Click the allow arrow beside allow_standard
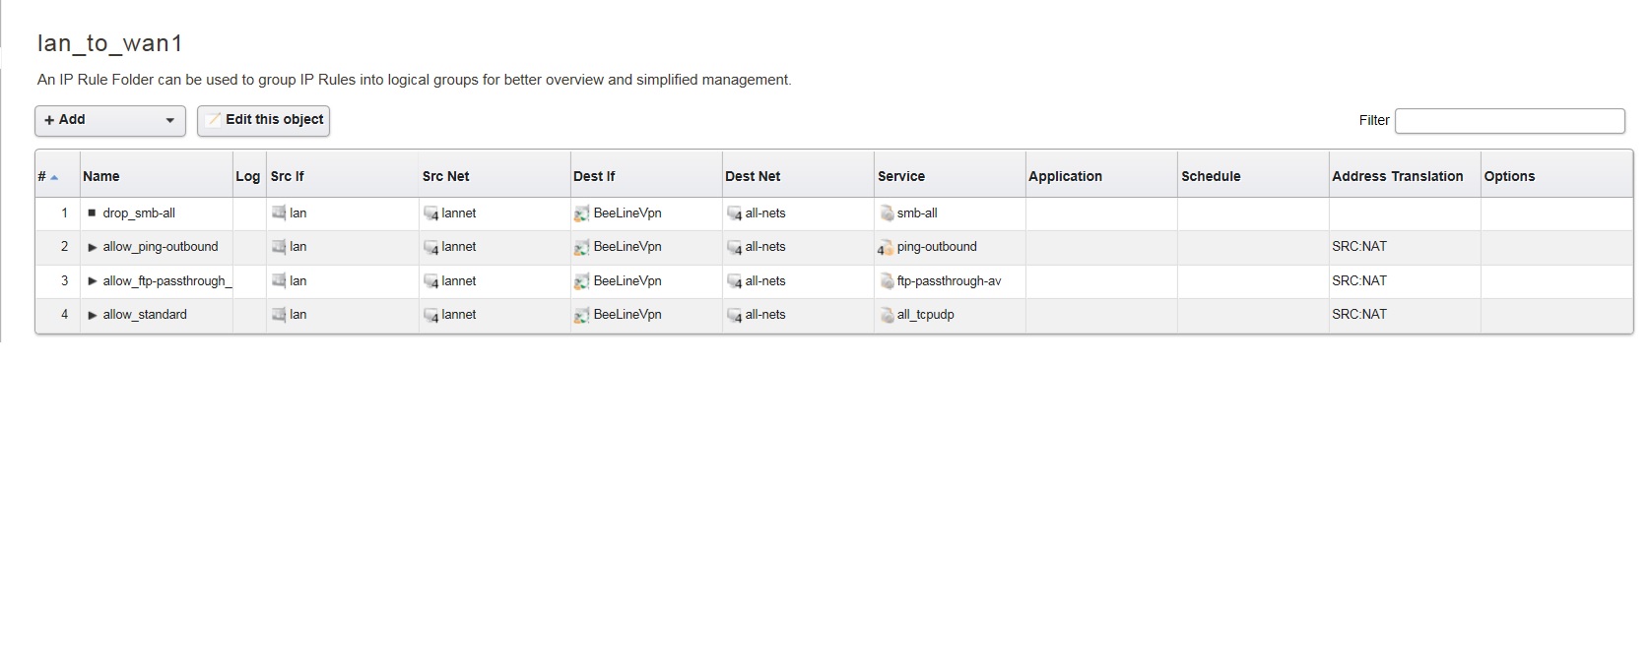The image size is (1650, 669). coord(93,315)
